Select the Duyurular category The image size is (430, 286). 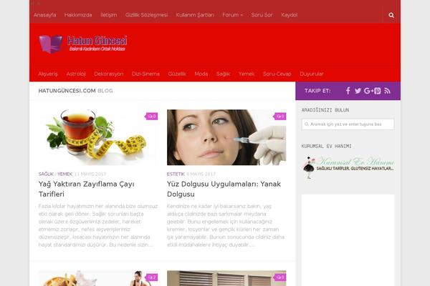click(x=312, y=74)
